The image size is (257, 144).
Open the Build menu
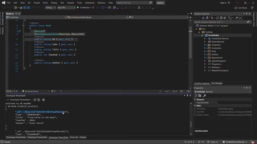(x=45, y=3)
